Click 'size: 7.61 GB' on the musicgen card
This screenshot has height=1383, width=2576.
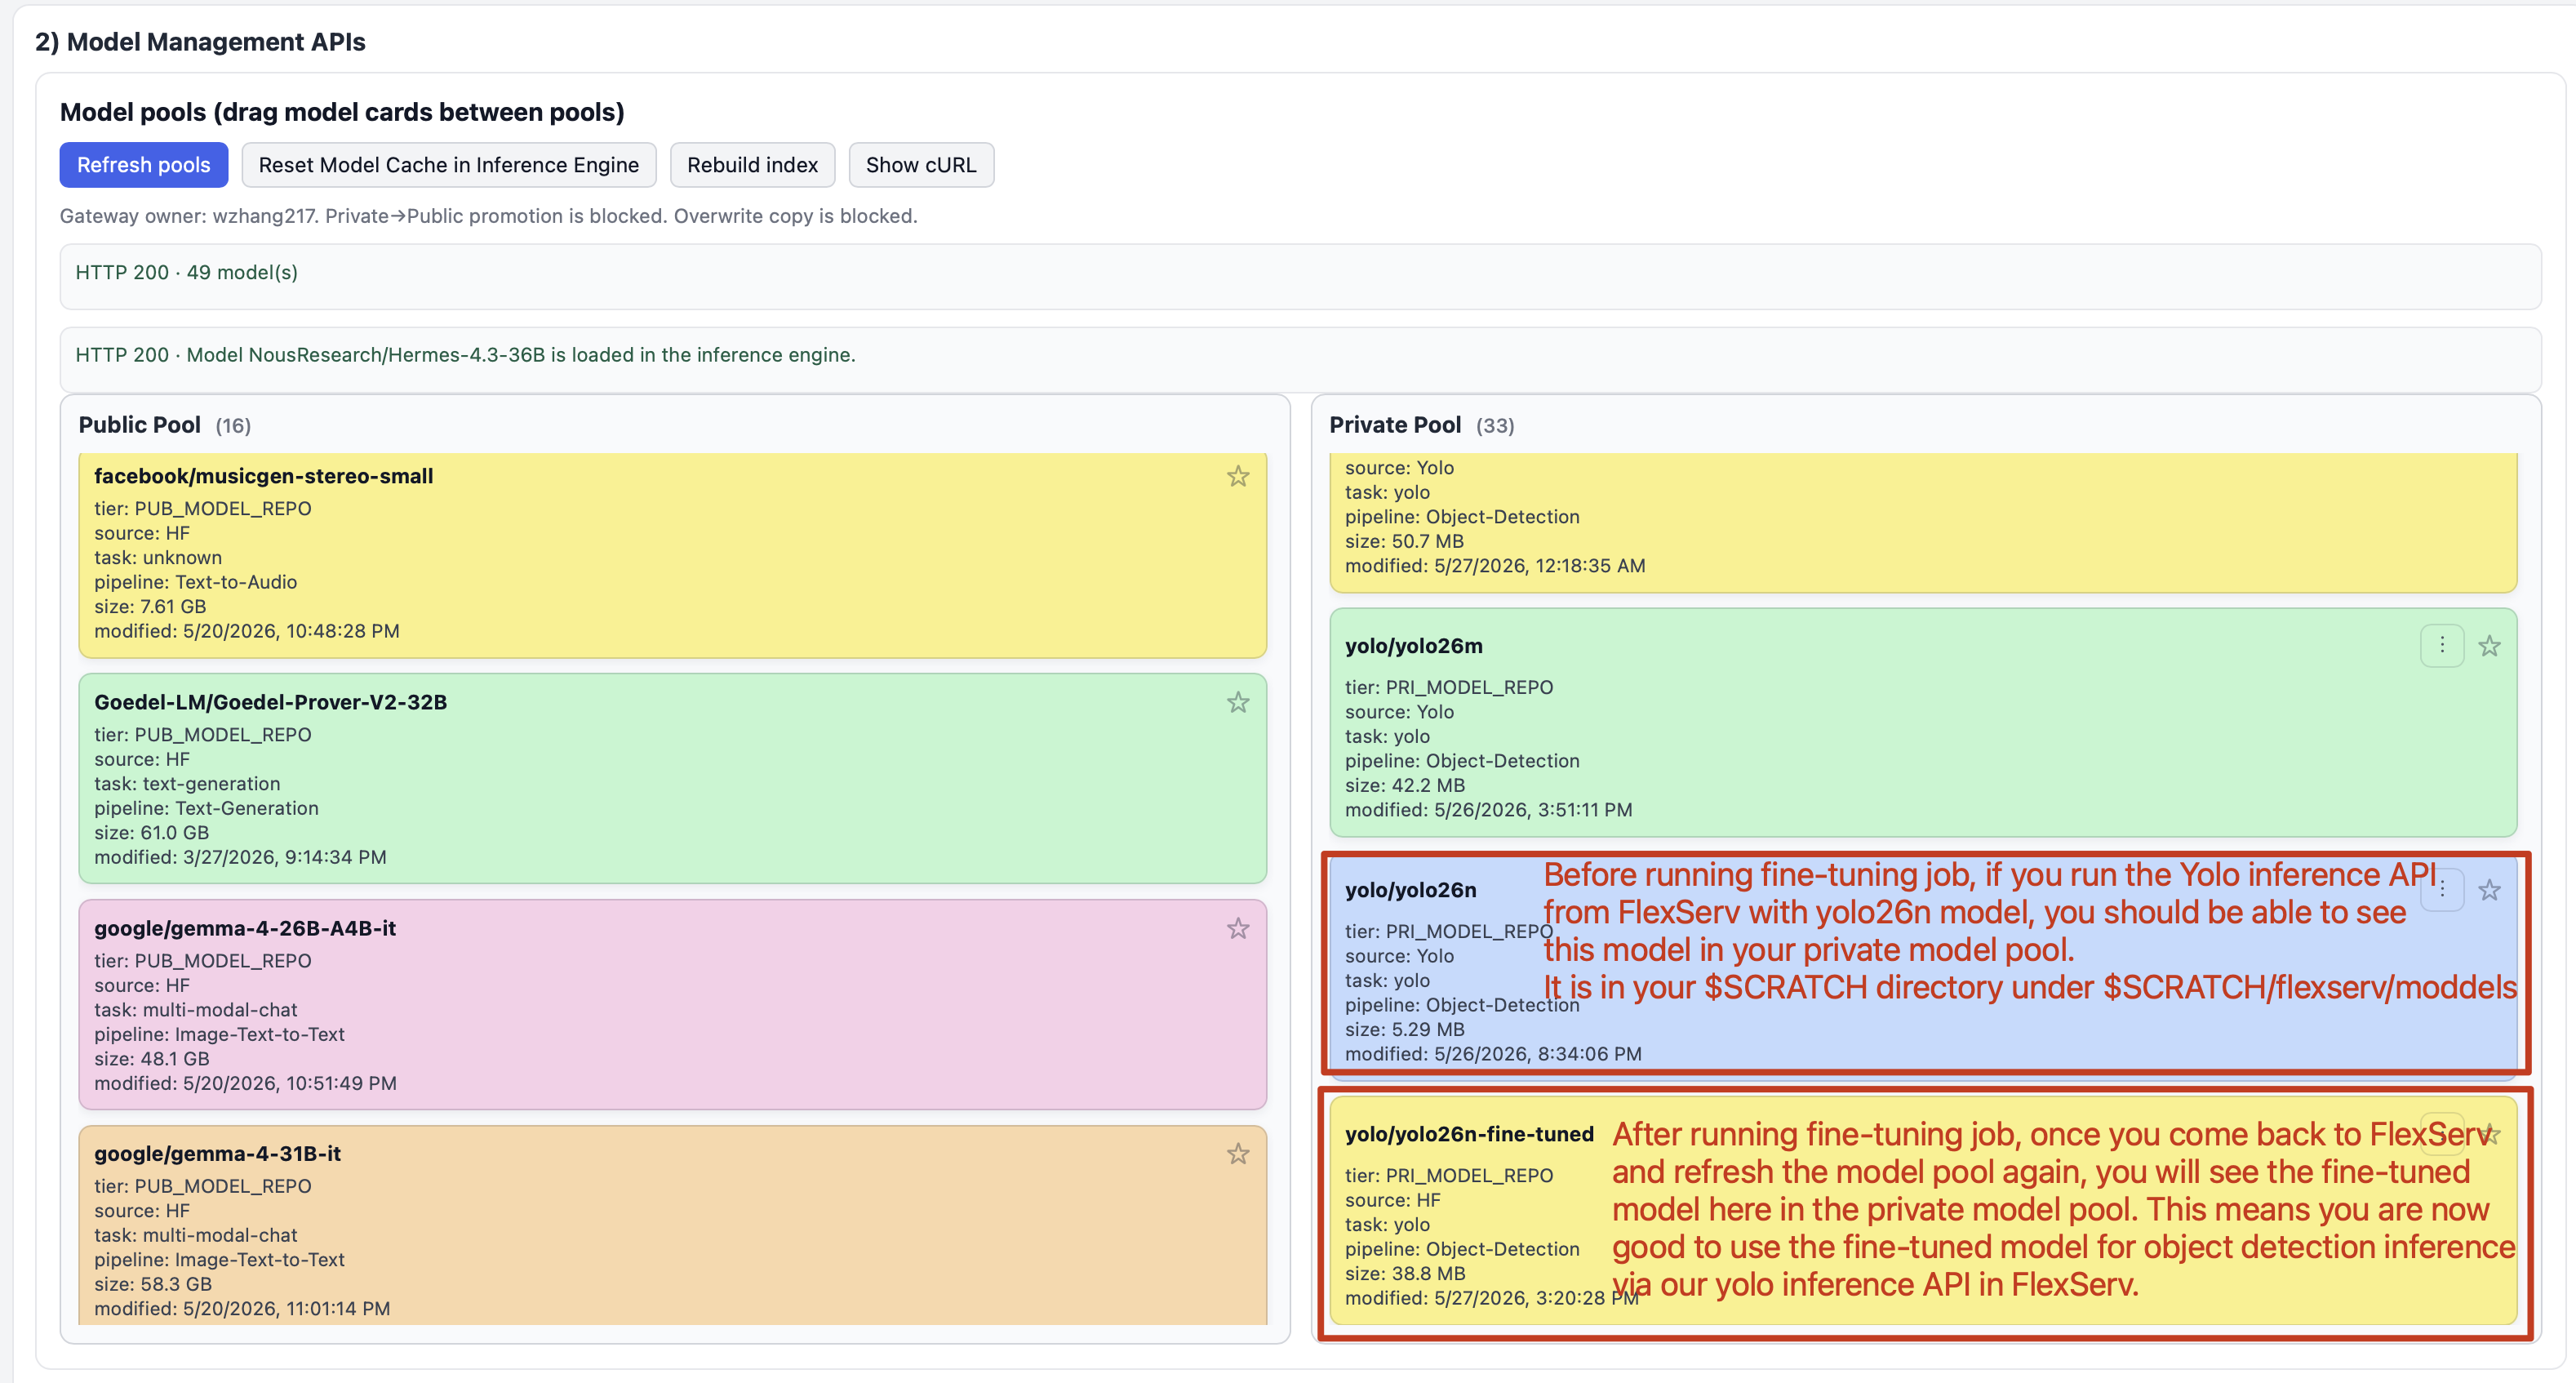tap(150, 606)
